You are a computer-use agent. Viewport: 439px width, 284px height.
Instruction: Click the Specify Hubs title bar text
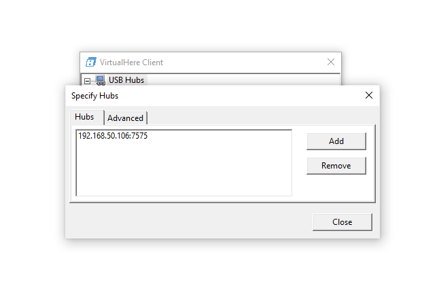click(94, 96)
